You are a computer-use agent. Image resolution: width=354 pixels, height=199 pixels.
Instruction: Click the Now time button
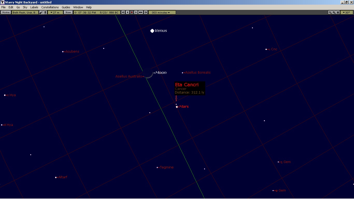(x=68, y=12)
